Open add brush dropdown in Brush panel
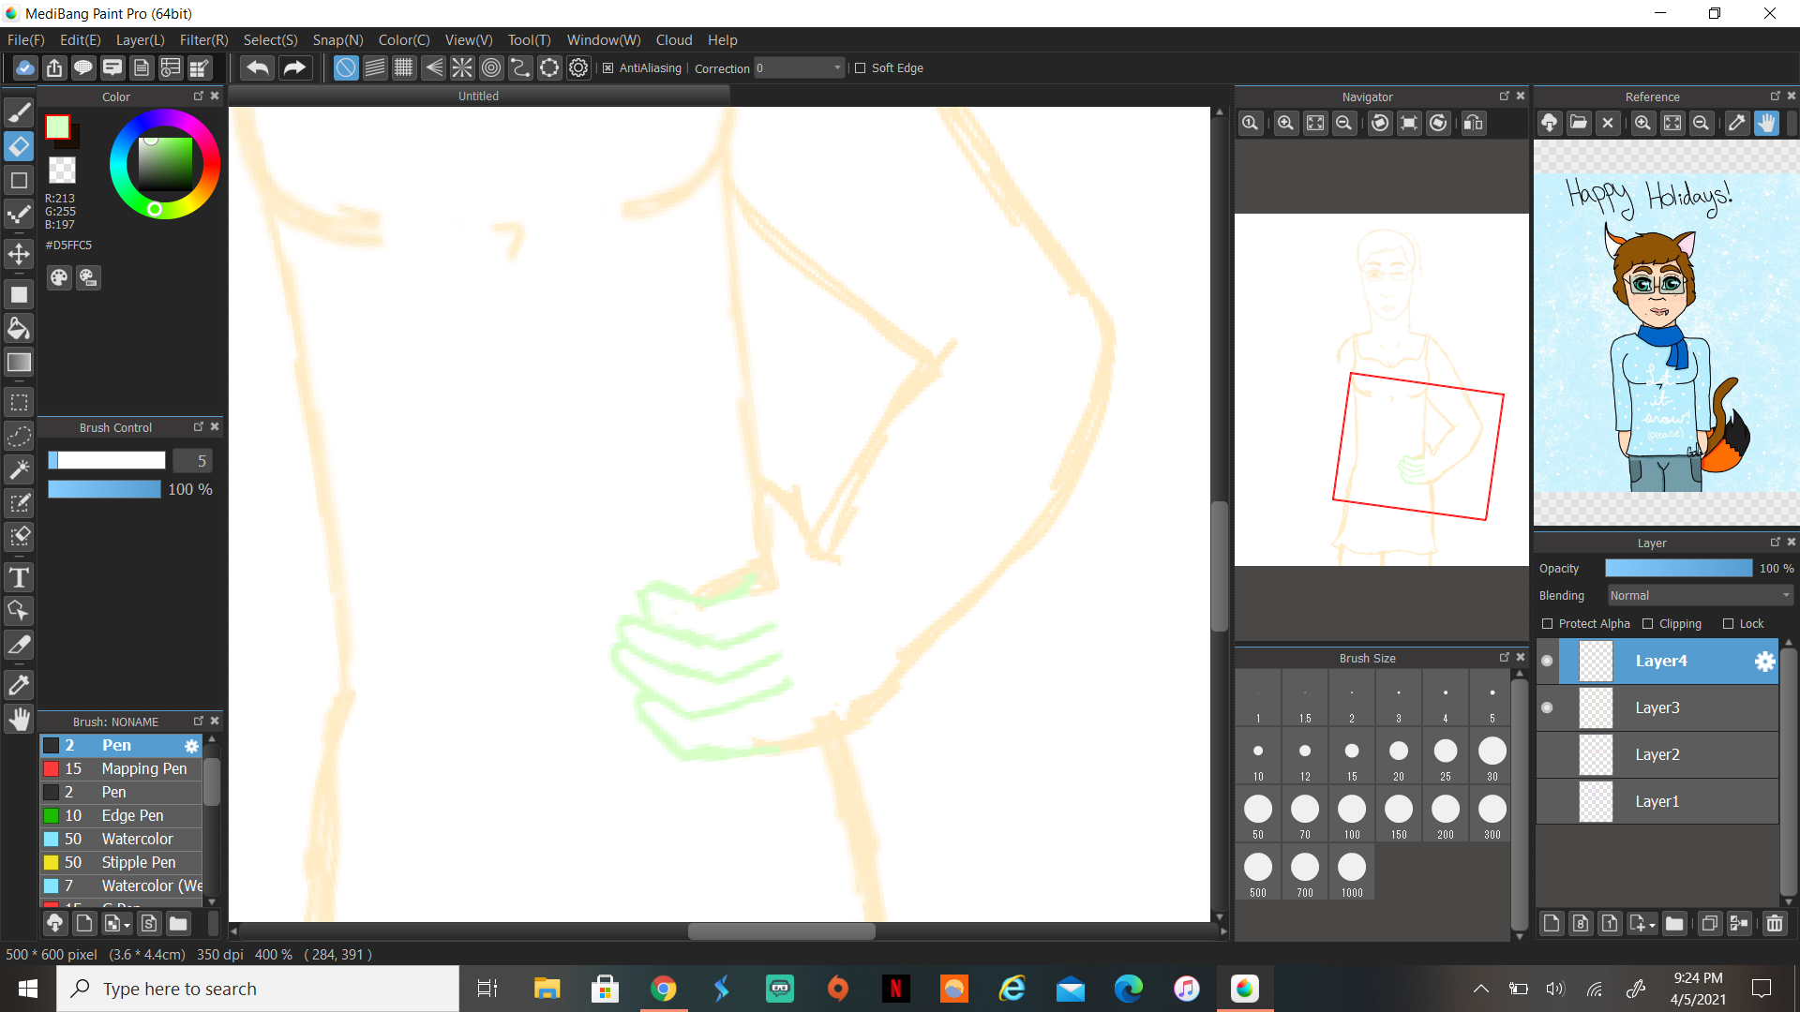This screenshot has height=1012, width=1800. click(x=127, y=925)
